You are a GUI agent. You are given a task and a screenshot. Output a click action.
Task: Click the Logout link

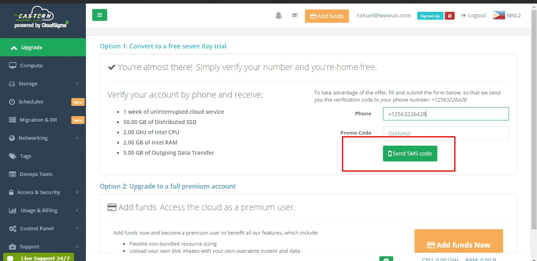coord(474,15)
